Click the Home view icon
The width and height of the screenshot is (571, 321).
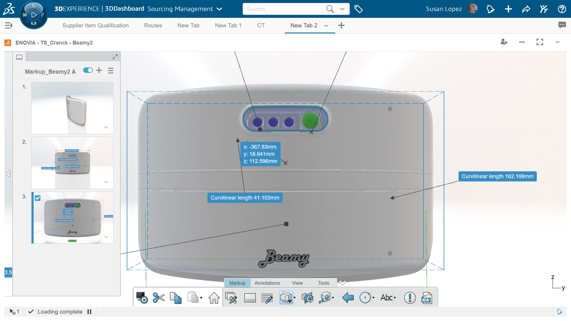pos(214,298)
